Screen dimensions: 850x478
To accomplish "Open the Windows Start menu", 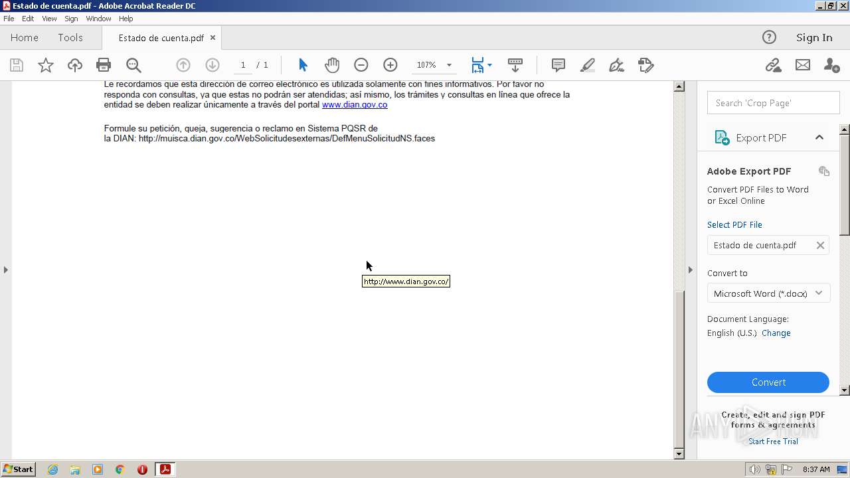I will (x=18, y=469).
